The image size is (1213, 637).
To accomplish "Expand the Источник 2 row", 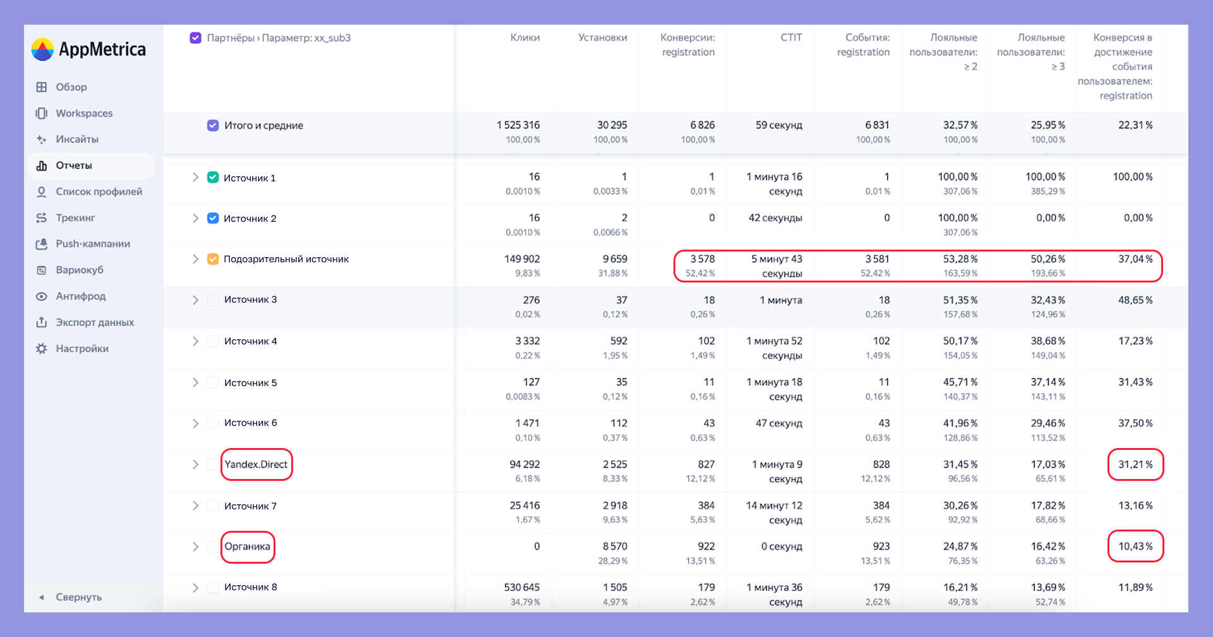I will coord(195,218).
